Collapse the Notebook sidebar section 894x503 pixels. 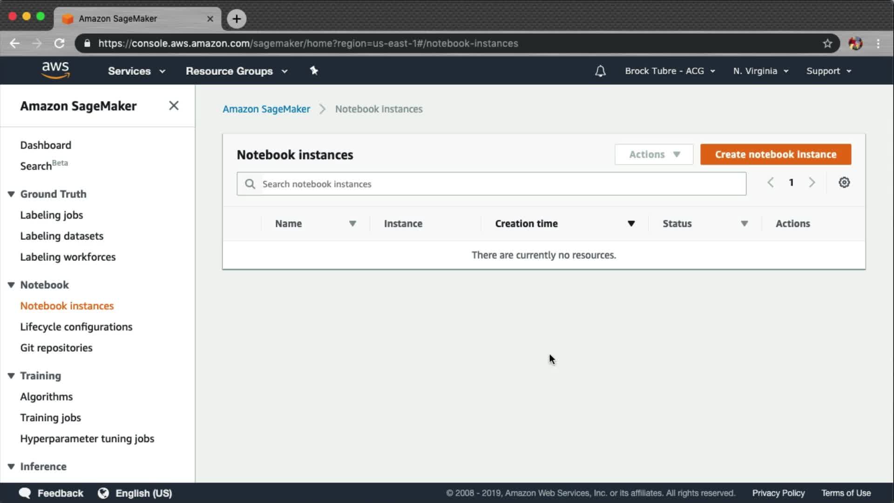point(11,285)
